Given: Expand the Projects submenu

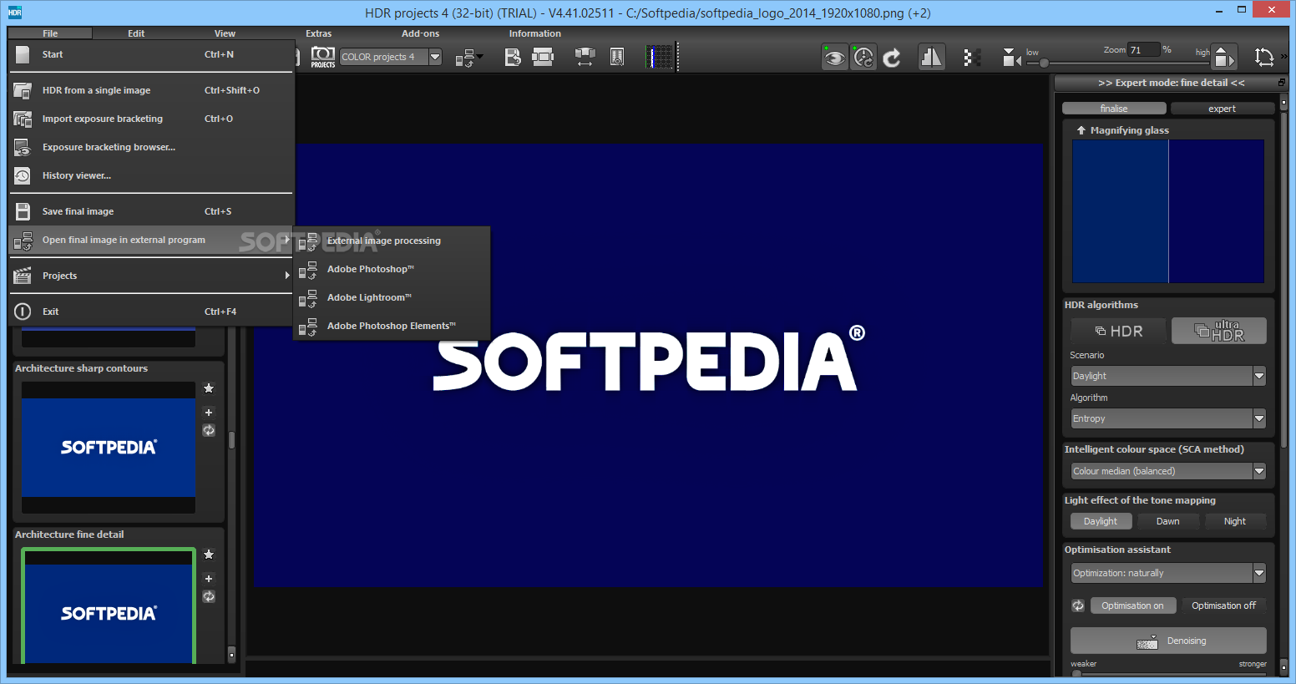Looking at the screenshot, I should pos(151,276).
